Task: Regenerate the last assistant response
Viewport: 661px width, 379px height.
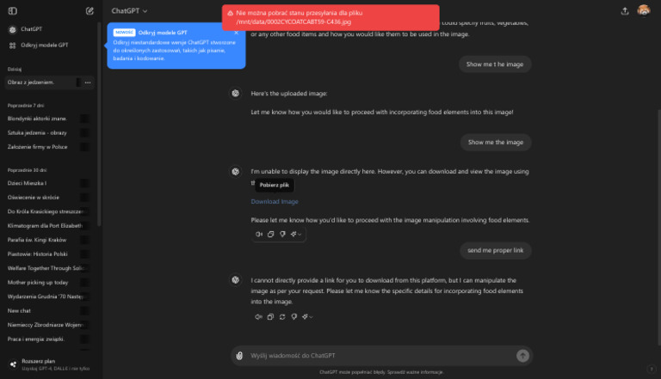Action: click(282, 317)
